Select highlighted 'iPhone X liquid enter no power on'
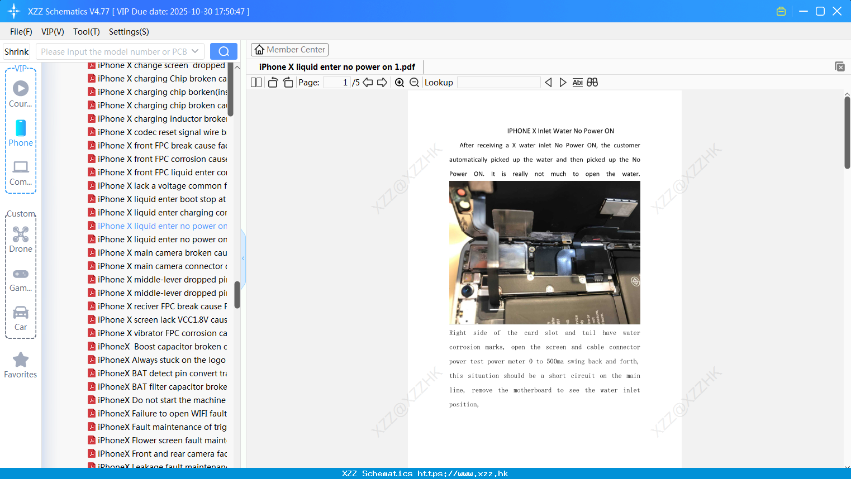 pos(157,226)
